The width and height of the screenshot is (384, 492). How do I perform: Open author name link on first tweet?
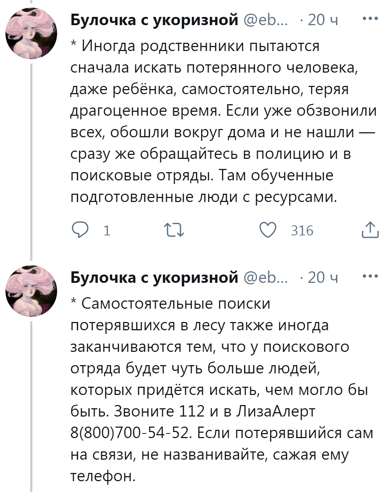tap(154, 19)
